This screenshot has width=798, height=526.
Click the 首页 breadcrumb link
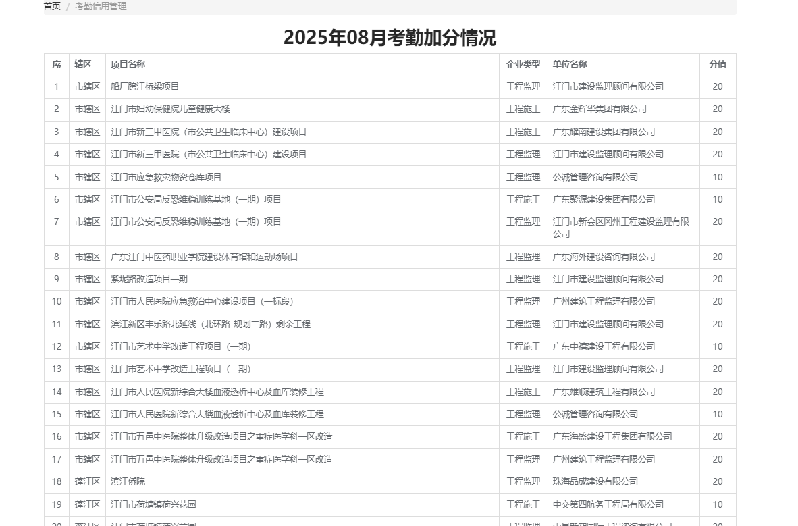pos(52,6)
